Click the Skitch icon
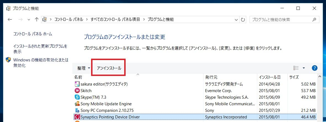The height and width of the screenshot is (122, 326). coord(77,91)
